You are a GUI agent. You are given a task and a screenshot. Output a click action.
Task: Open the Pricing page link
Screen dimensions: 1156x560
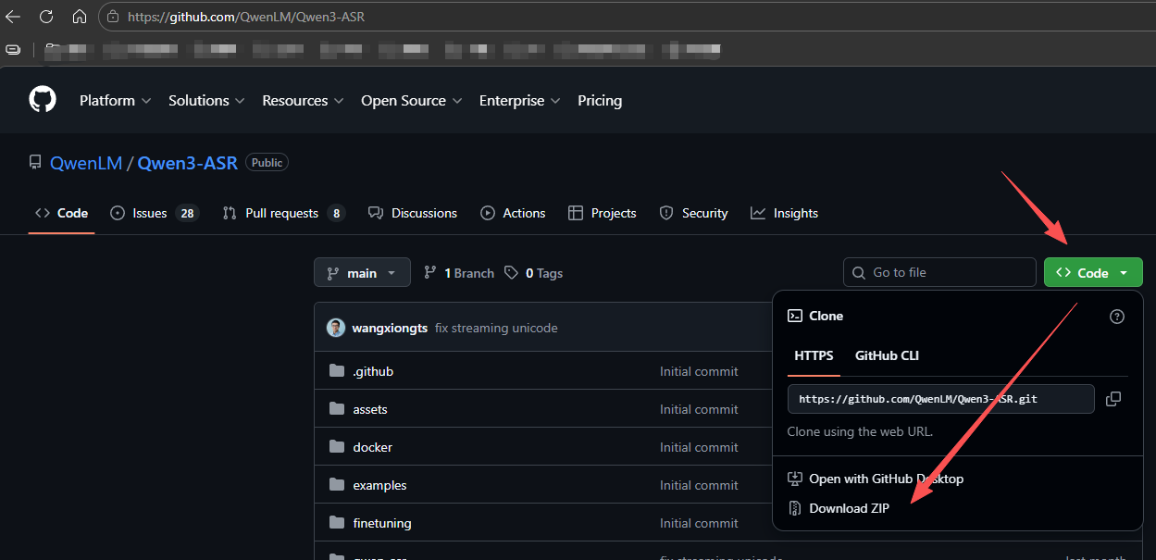point(600,100)
